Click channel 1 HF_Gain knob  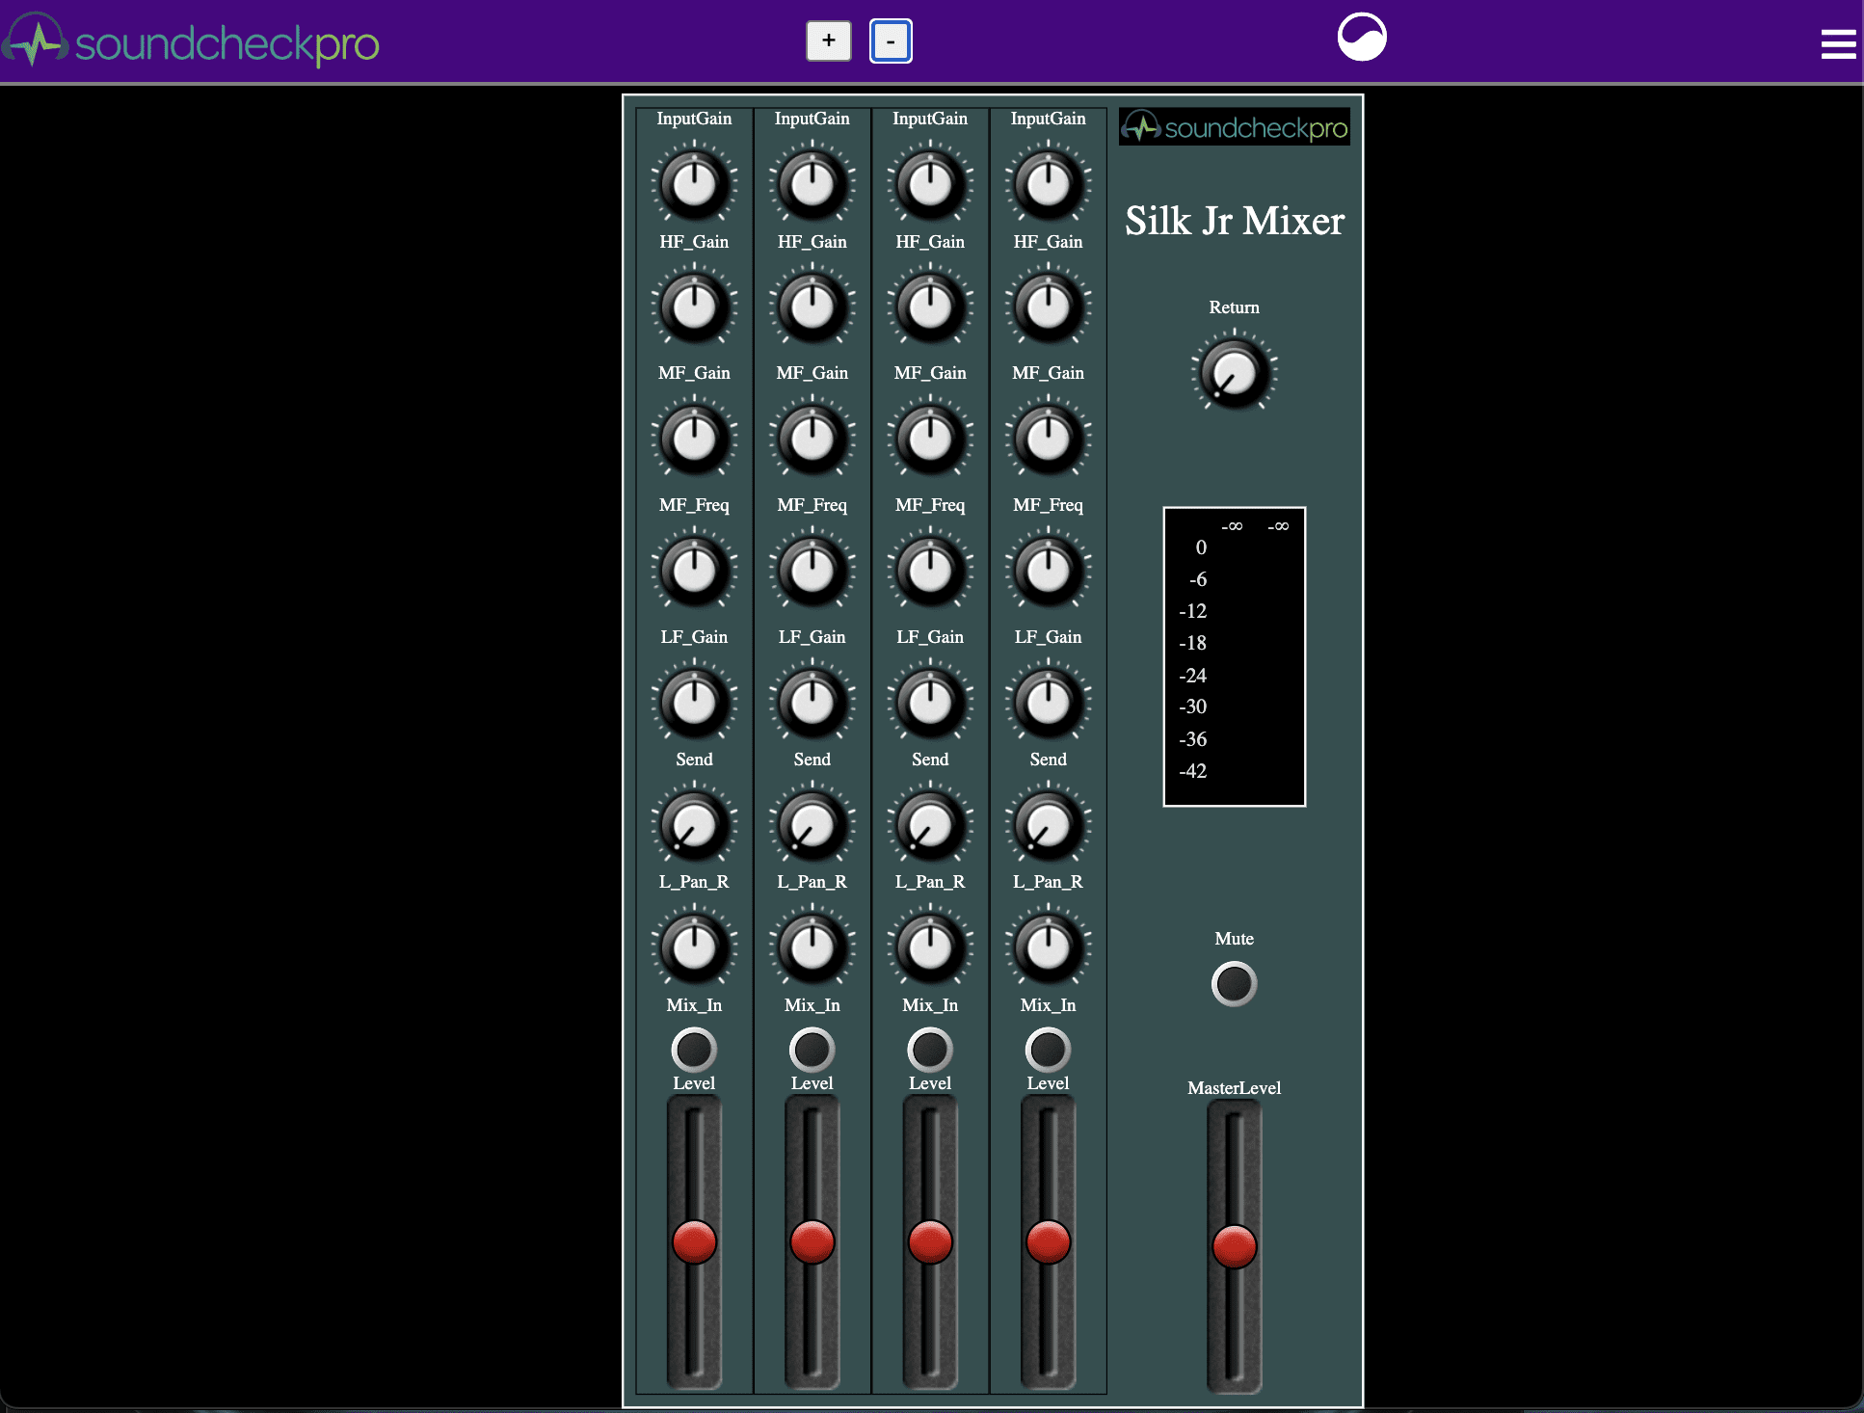click(x=694, y=307)
